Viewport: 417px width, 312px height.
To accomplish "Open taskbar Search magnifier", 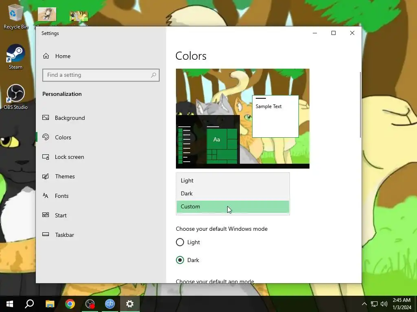I will coord(29,304).
